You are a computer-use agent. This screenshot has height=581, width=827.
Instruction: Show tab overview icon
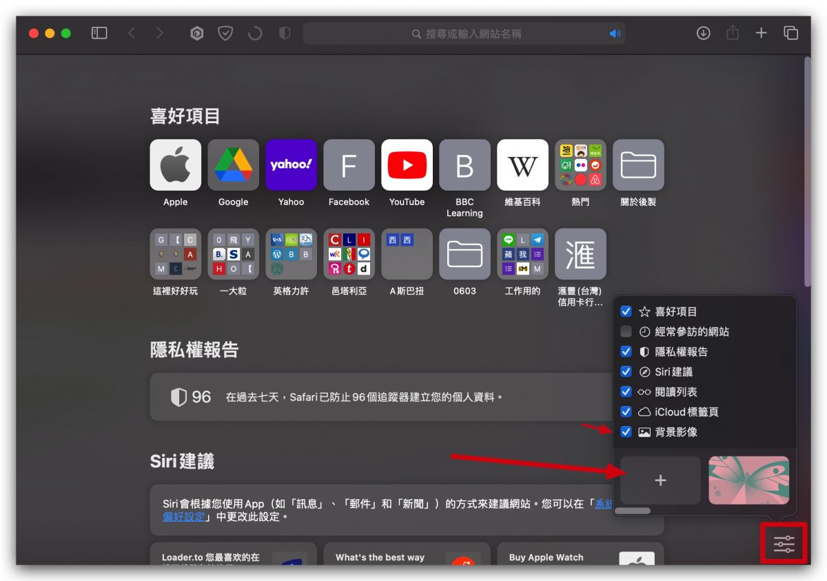click(790, 33)
